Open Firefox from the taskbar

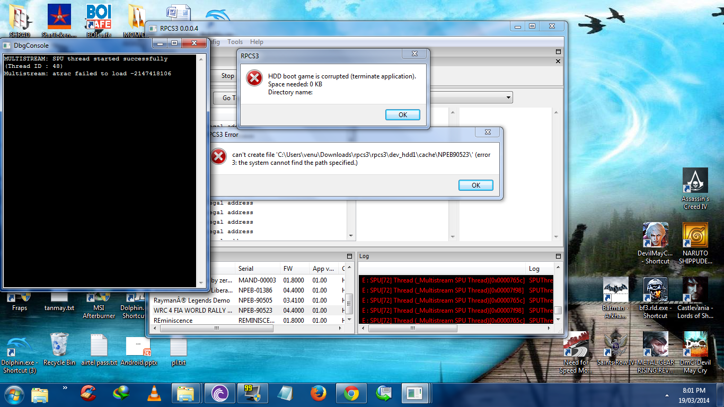pyautogui.click(x=318, y=393)
